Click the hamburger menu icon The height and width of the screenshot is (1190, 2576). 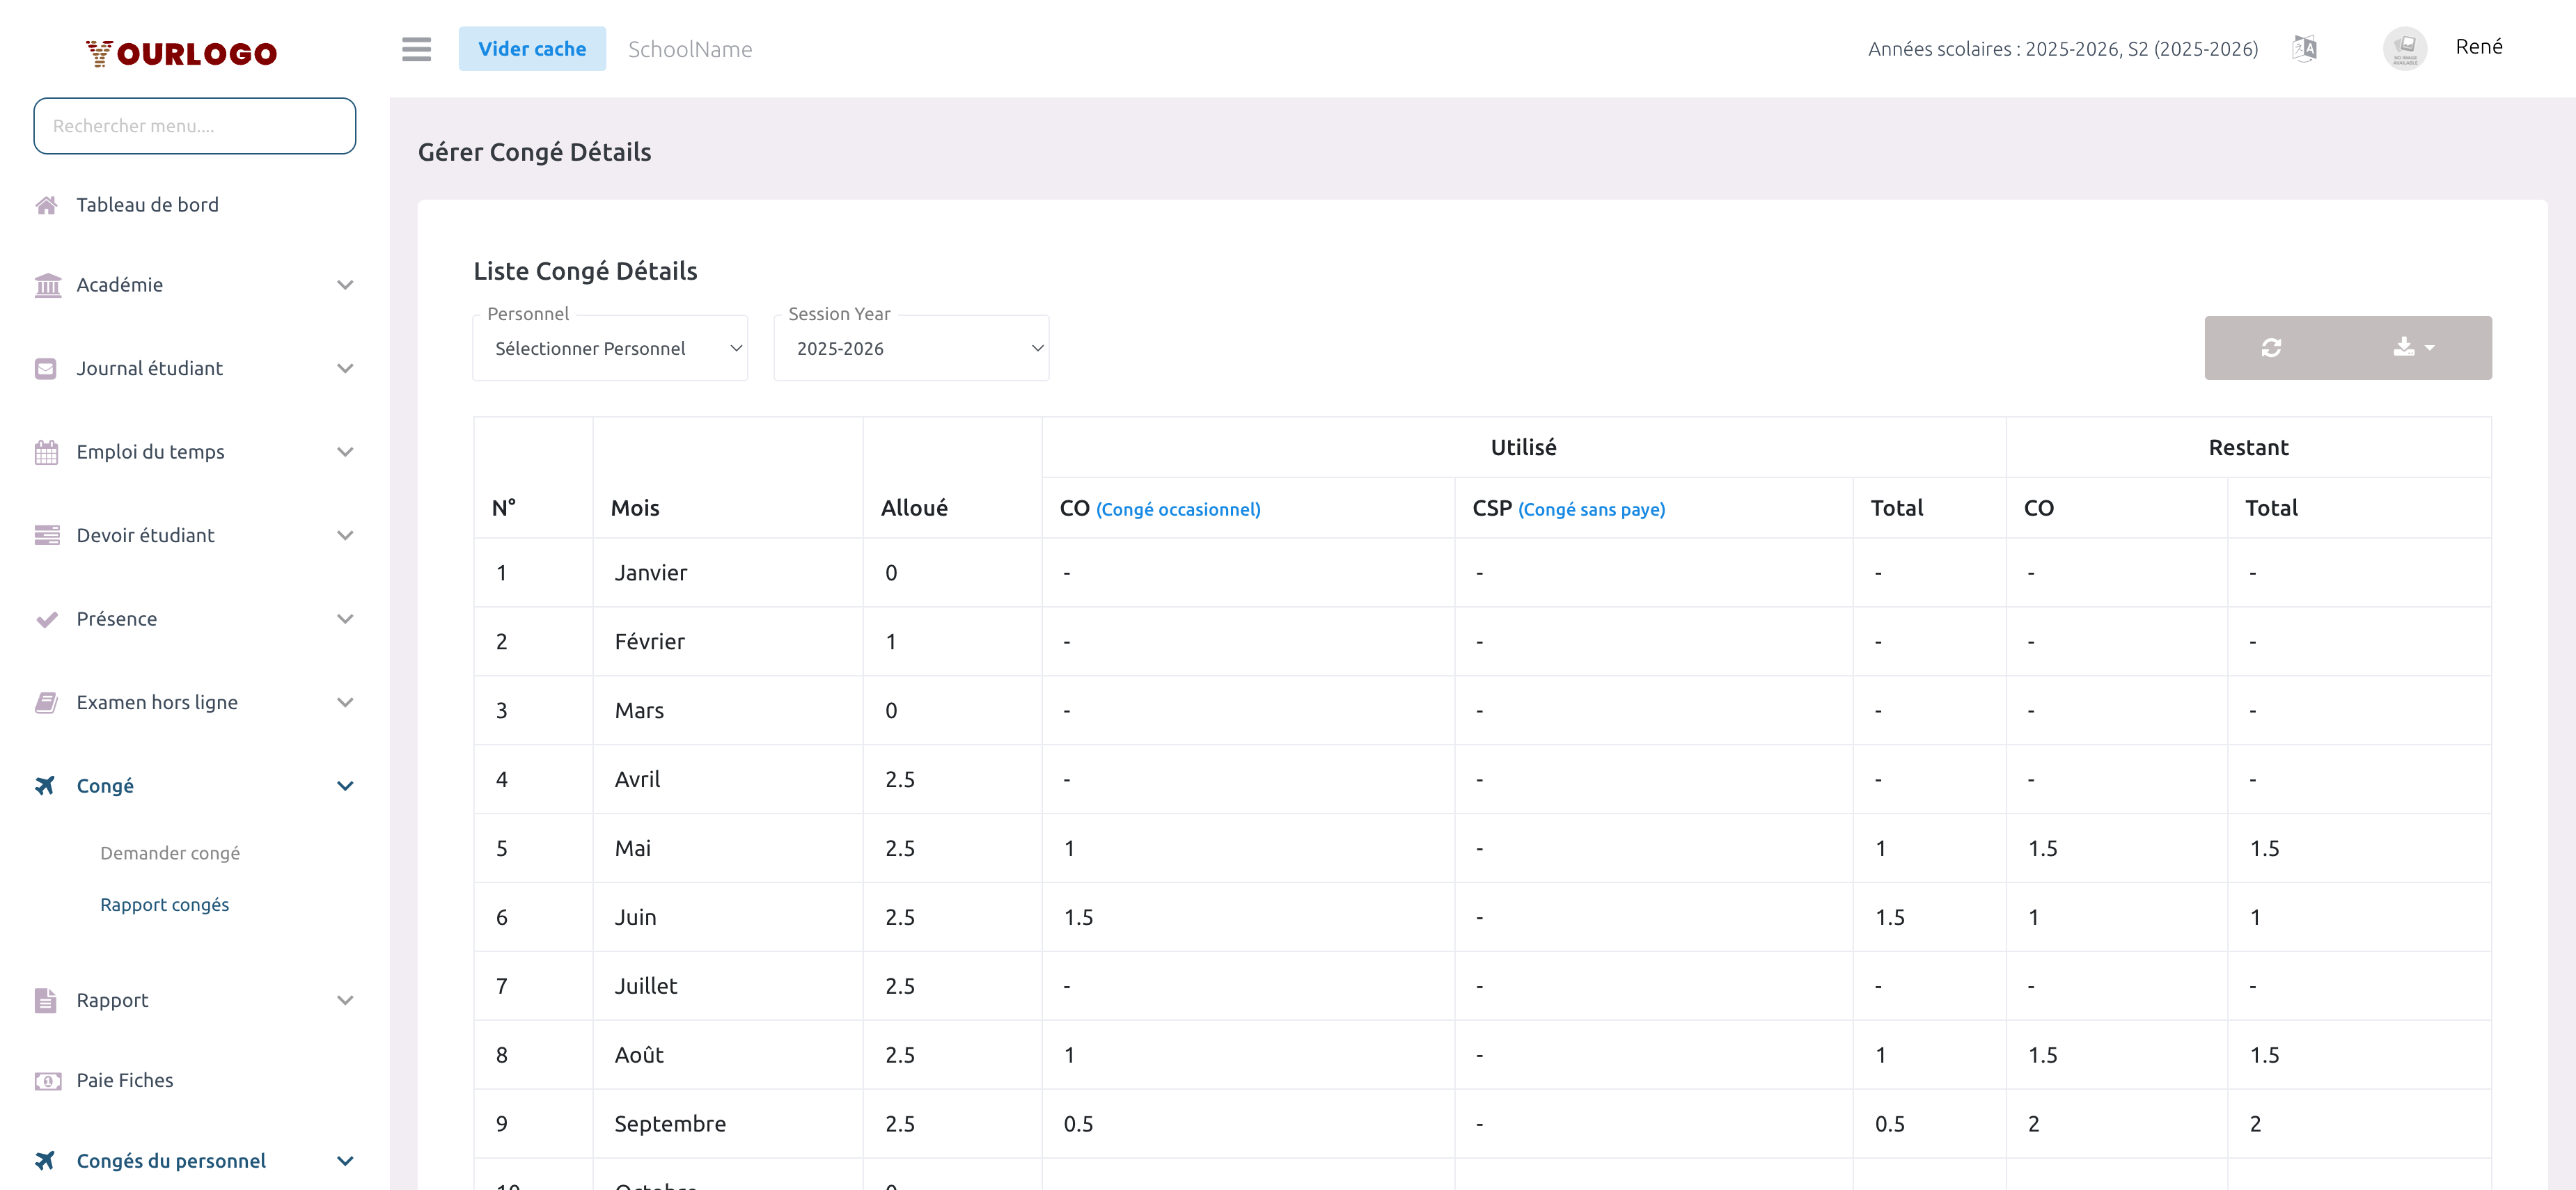[416, 49]
